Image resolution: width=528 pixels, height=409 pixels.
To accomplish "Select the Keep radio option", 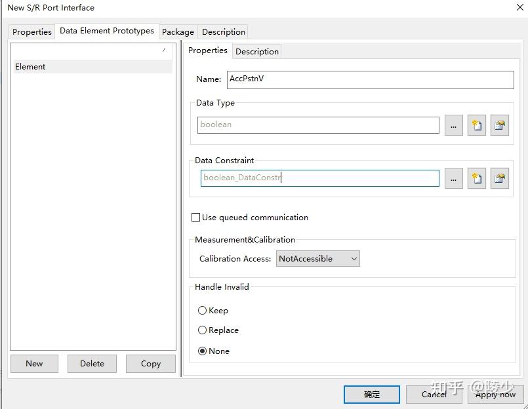I will [203, 311].
